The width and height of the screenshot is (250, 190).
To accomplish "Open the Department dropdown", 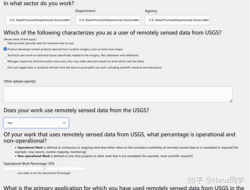I will point(108,20).
